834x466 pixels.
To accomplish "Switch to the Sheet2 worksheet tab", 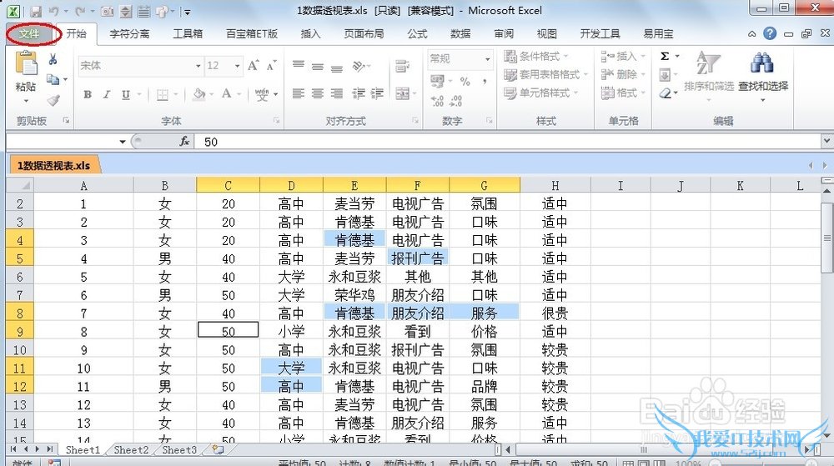I will point(132,450).
